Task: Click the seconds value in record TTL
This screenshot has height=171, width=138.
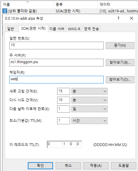Action: [x=78, y=144]
